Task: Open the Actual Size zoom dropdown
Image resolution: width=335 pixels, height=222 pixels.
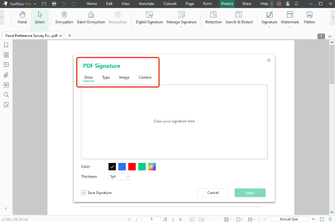Action: (x=289, y=219)
